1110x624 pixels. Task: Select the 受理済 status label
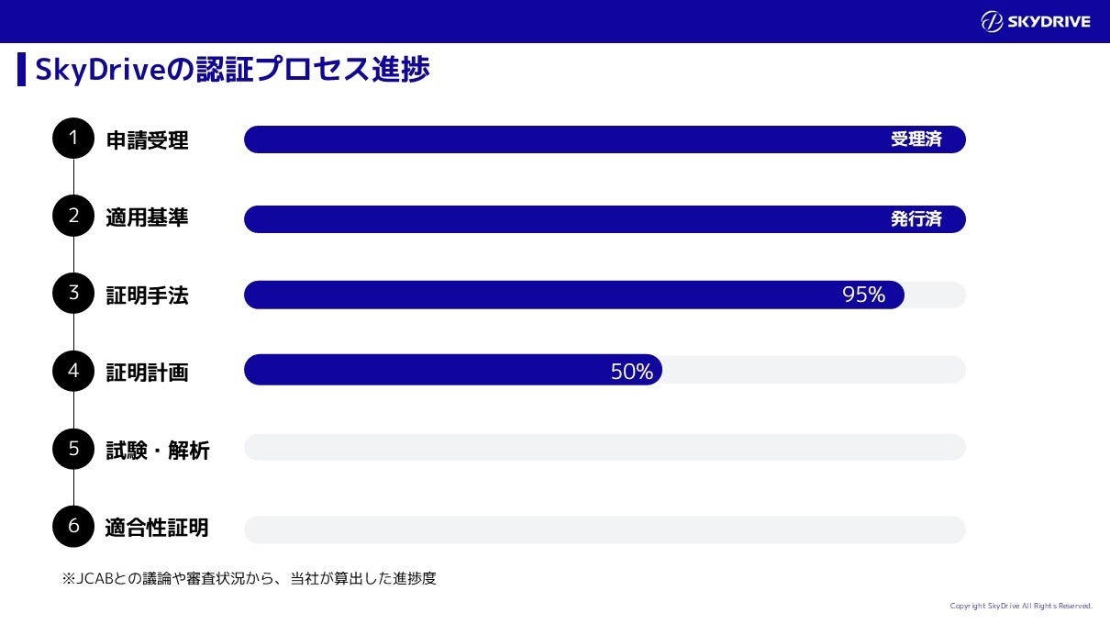[916, 139]
